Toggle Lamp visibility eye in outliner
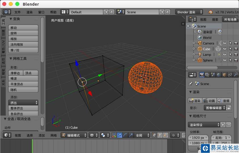 coord(225,54)
